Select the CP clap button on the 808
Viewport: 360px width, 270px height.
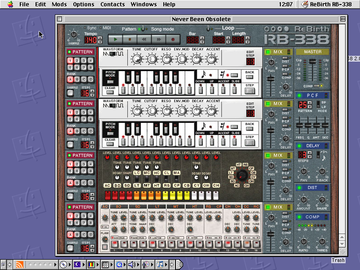[x=176, y=185]
